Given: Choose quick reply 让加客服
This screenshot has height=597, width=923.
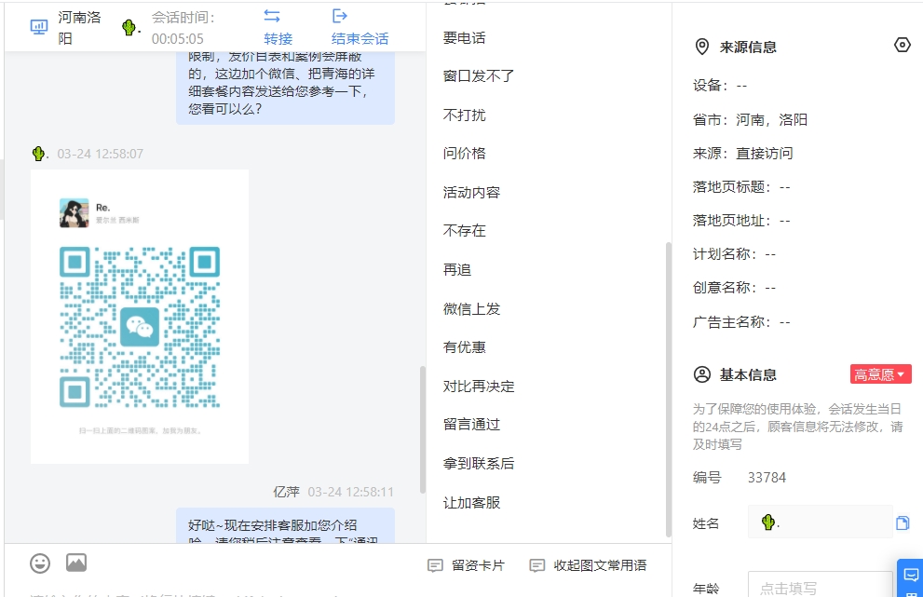Looking at the screenshot, I should (x=471, y=503).
